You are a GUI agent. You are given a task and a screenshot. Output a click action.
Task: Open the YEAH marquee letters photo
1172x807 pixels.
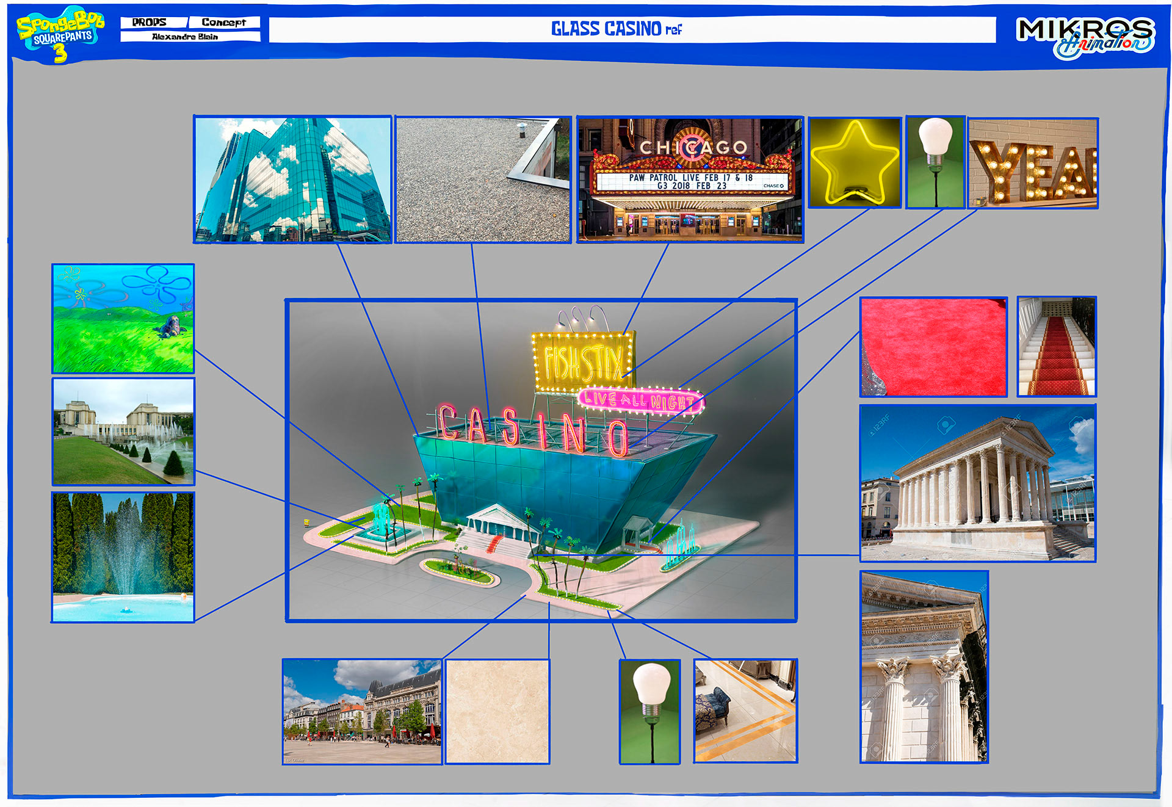(1033, 164)
